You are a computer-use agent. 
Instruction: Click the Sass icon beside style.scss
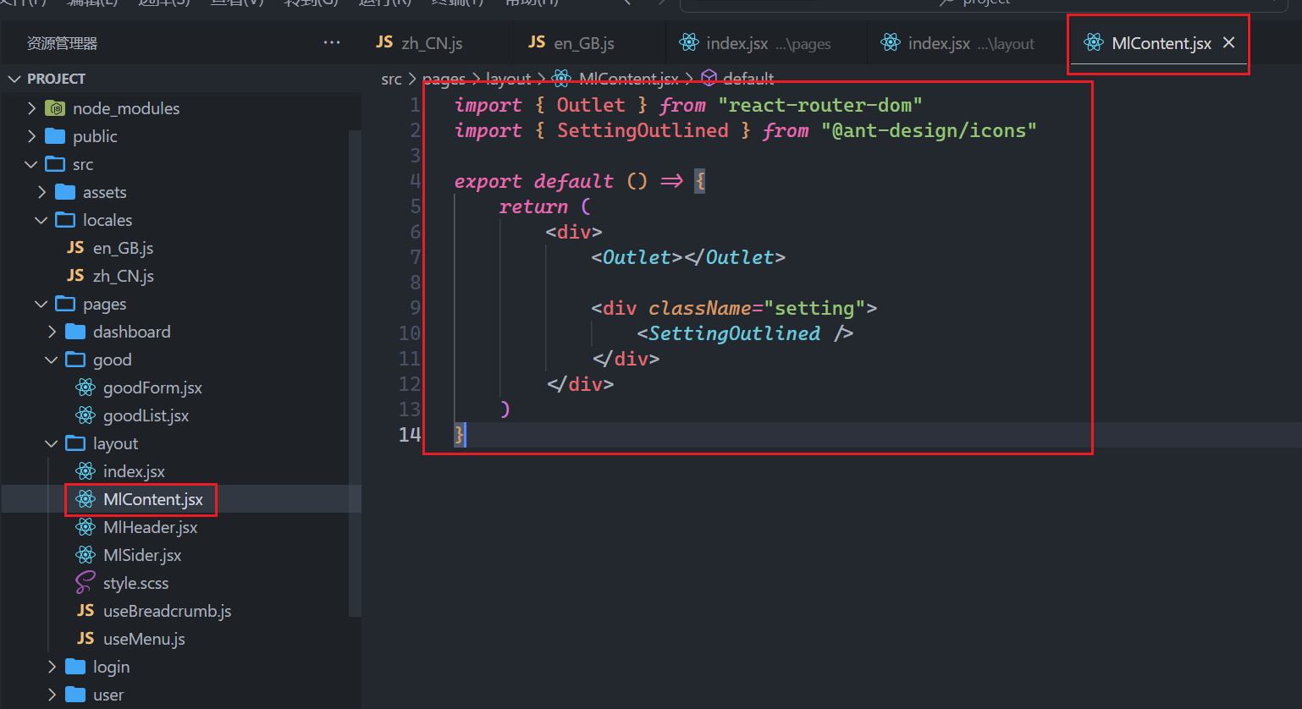click(86, 583)
